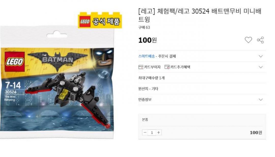This screenshot has height=157, width=275.
Task: Open the 스마트배송 link
Action: 146,56
